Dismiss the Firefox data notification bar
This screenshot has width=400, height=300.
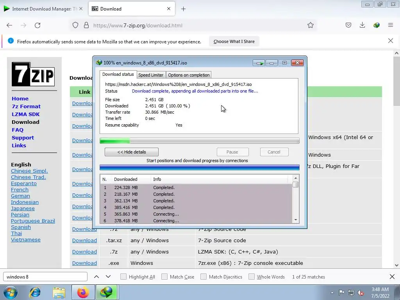pyautogui.click(x=391, y=41)
